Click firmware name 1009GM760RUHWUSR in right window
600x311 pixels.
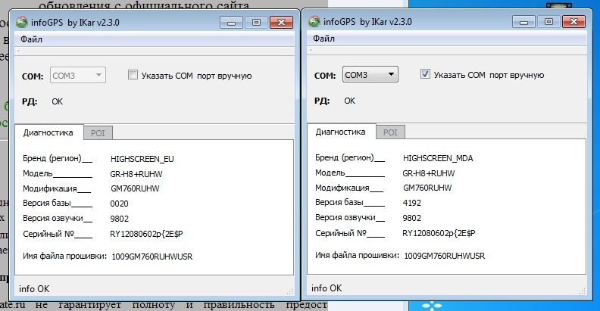445,256
